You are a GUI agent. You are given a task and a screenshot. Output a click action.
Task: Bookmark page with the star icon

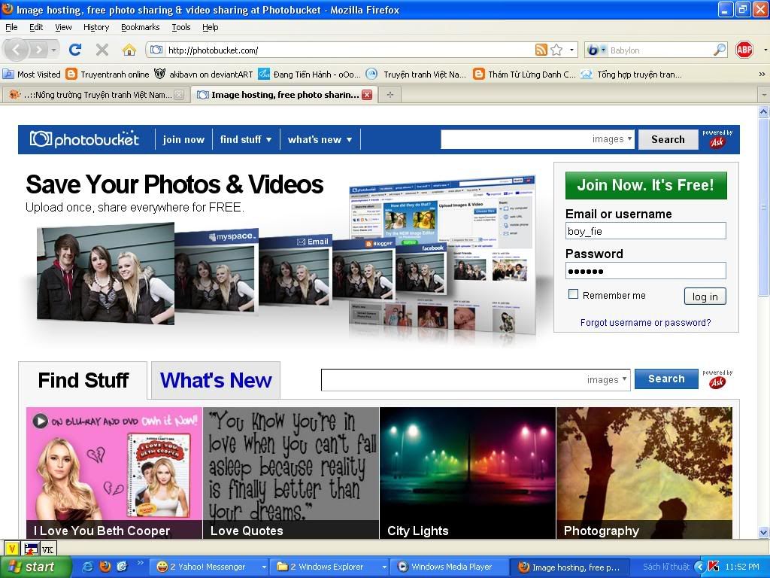click(x=556, y=50)
